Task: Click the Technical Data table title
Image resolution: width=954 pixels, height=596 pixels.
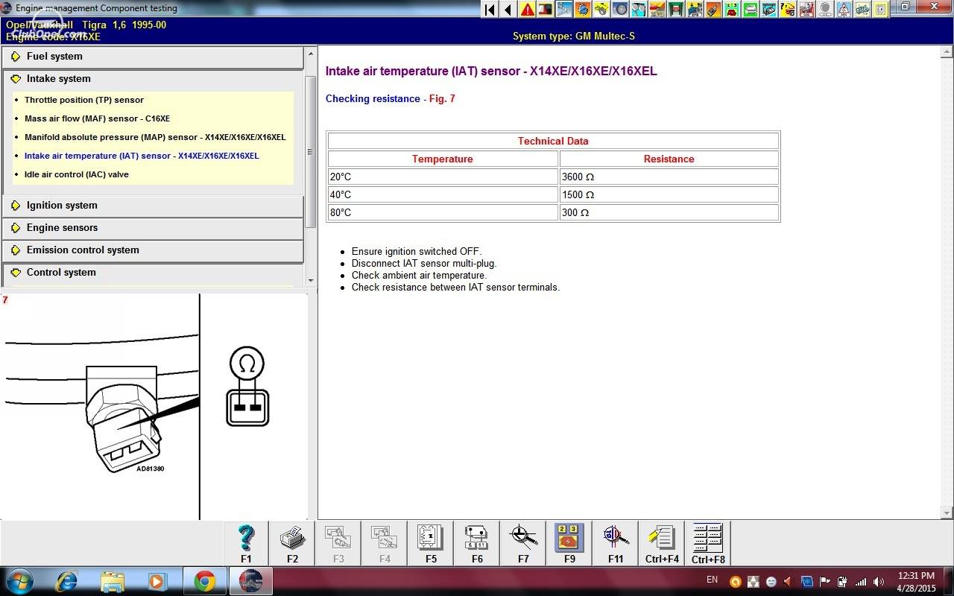Action: (553, 141)
